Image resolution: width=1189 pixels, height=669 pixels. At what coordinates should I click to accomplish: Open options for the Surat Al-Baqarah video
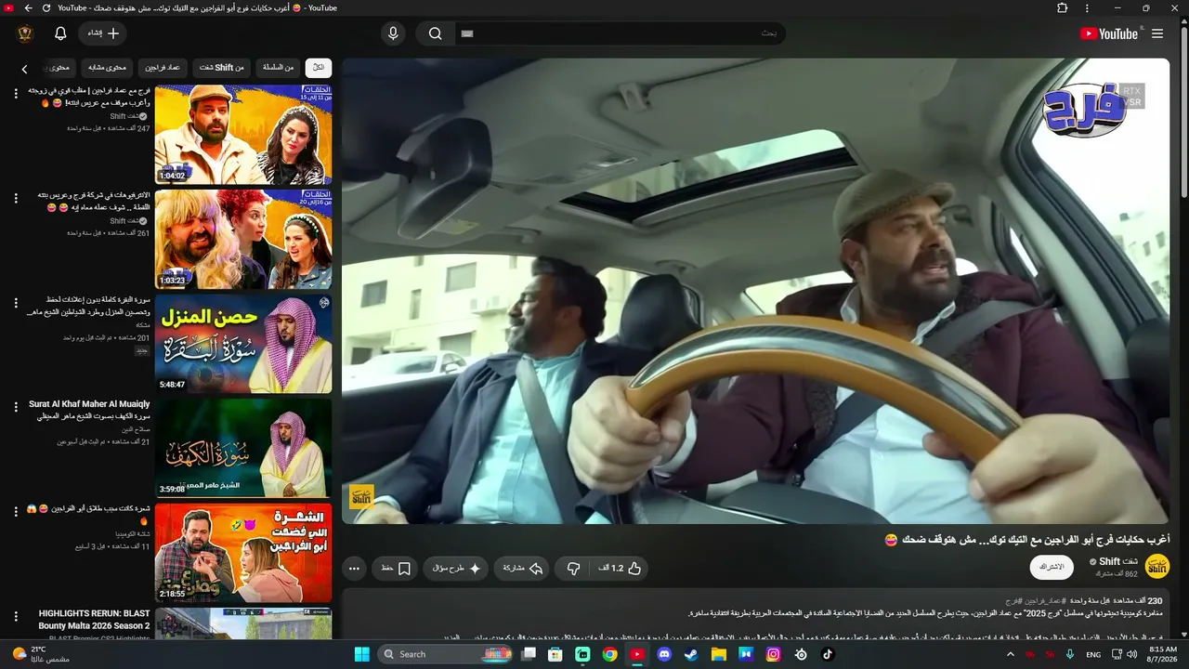(x=16, y=303)
